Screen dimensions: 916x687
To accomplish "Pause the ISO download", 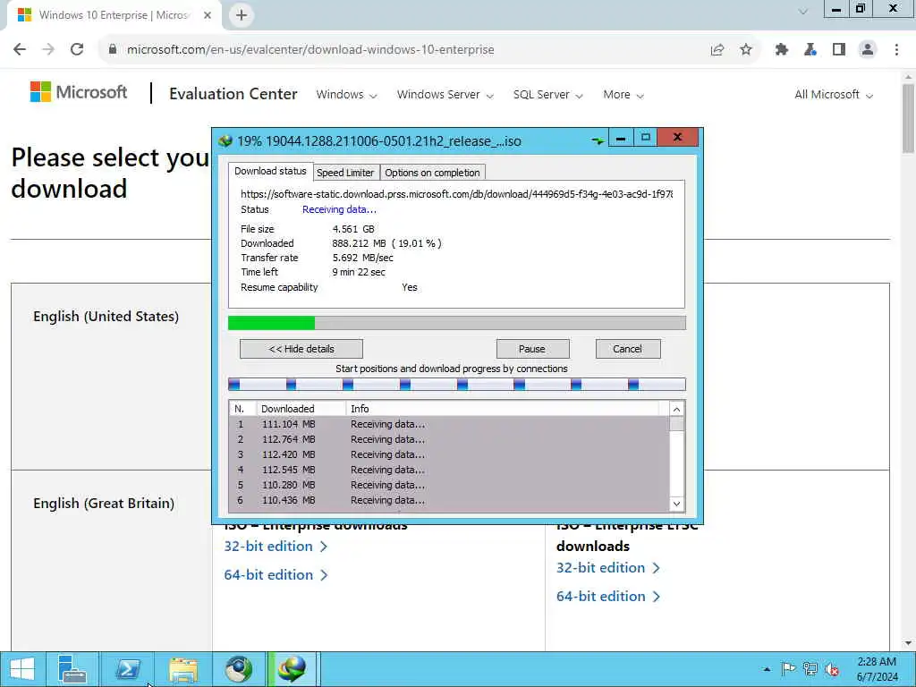I will pyautogui.click(x=532, y=349).
